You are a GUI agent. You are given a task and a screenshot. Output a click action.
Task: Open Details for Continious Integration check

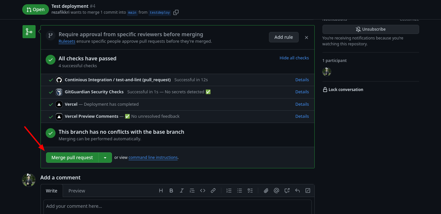(302, 80)
